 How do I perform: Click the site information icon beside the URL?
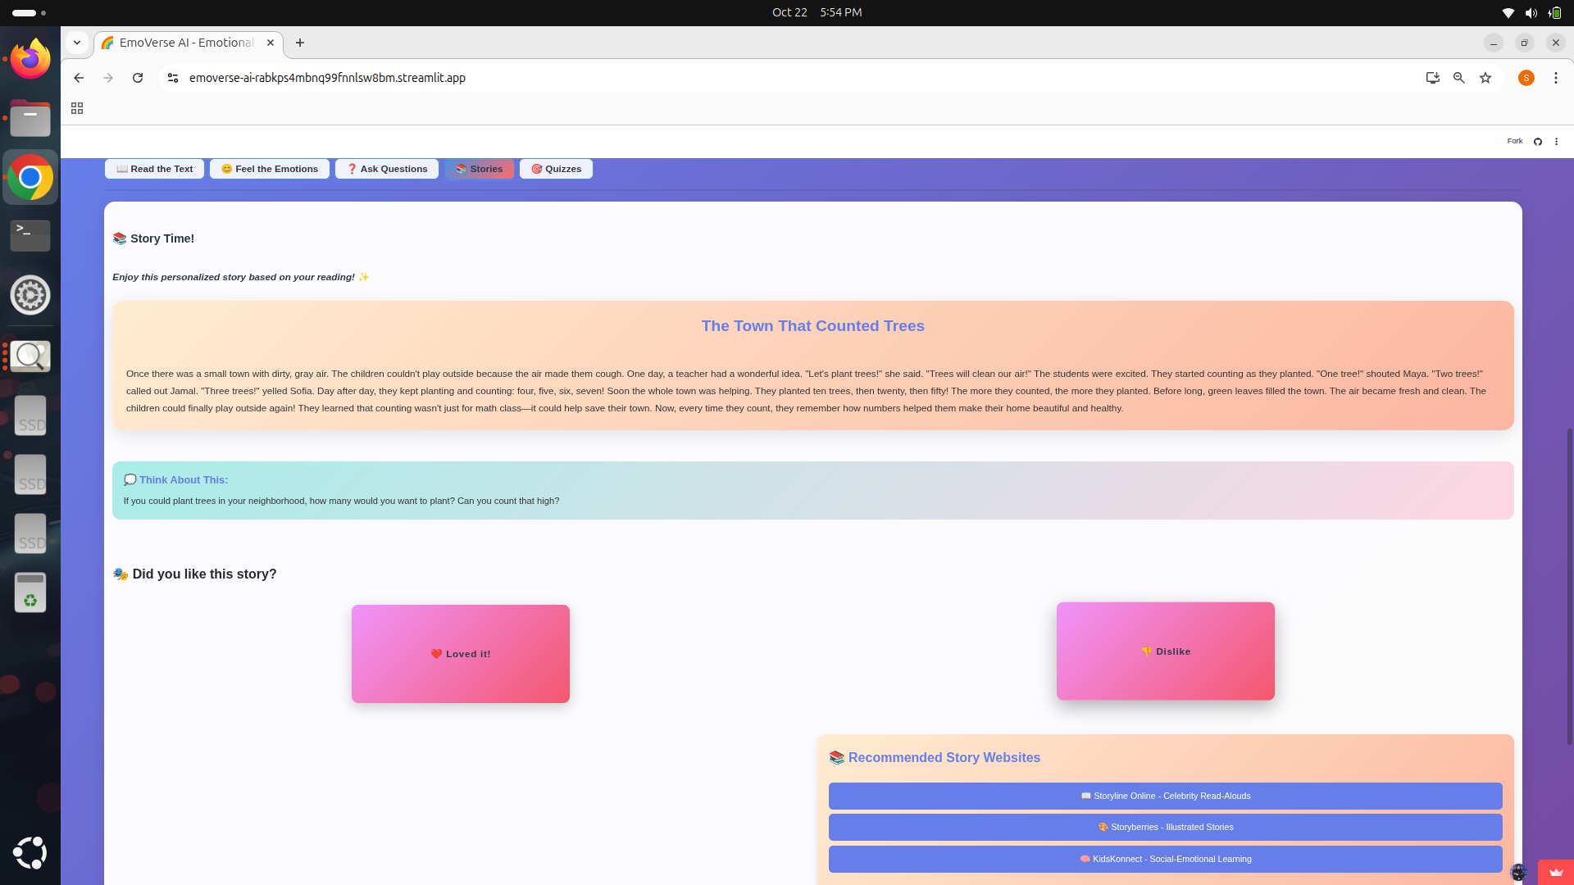point(173,78)
